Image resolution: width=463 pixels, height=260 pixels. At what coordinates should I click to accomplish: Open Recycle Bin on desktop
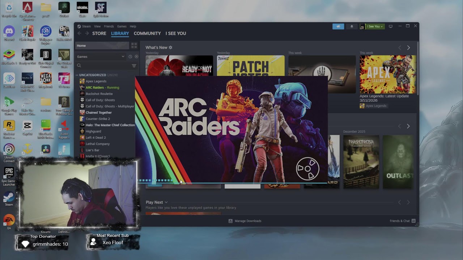[x=9, y=10]
